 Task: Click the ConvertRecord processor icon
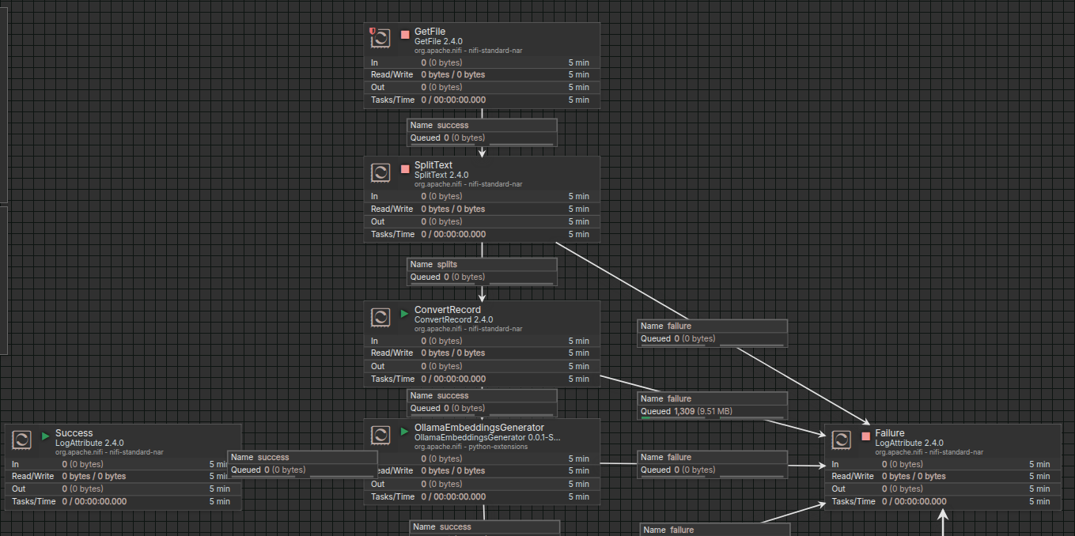pyautogui.click(x=381, y=317)
